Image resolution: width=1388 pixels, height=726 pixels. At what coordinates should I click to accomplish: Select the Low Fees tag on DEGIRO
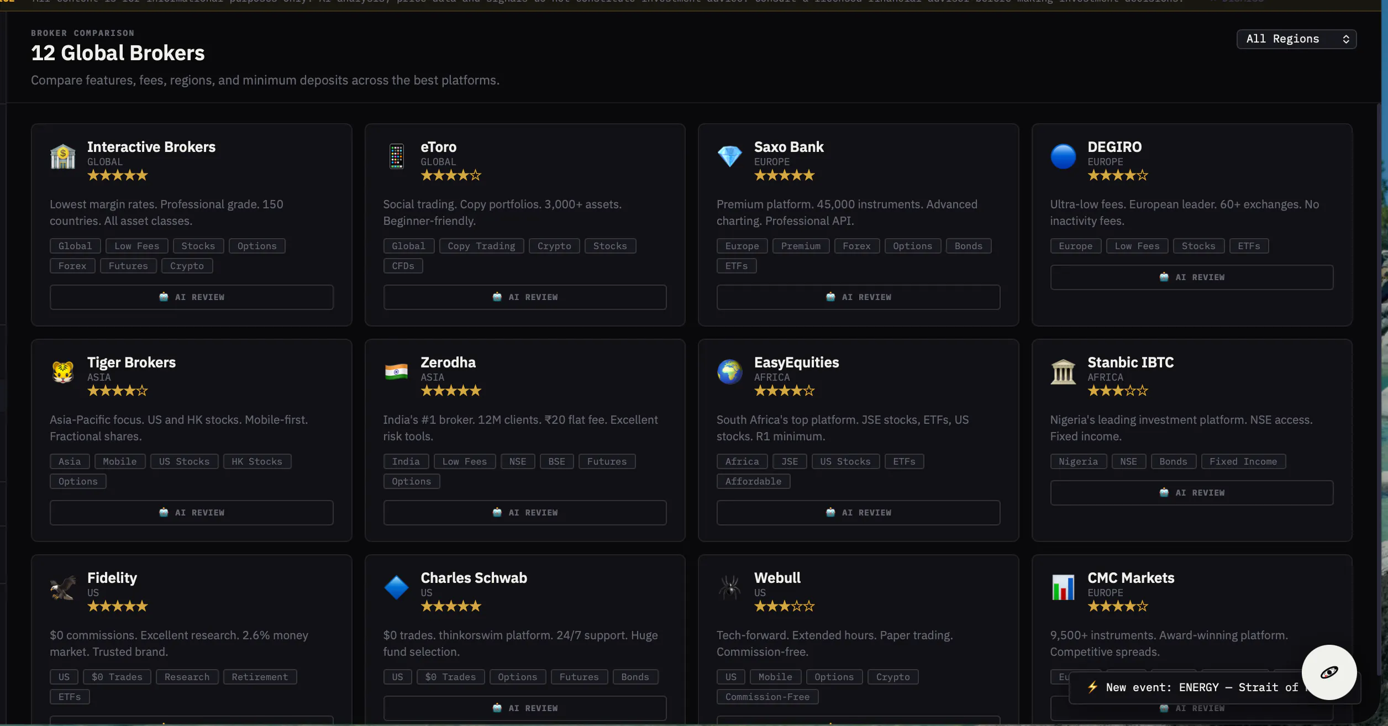tap(1137, 246)
